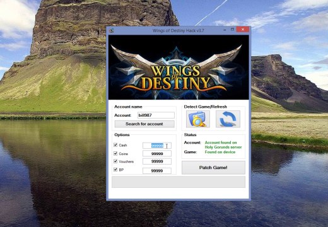Image resolution: width=328 pixels, height=227 pixels.
Task: Click the app icon in title bar
Action: (x=112, y=30)
